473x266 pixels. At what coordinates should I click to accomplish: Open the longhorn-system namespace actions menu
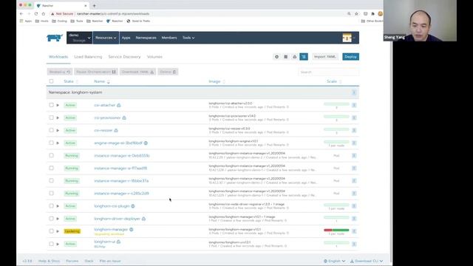click(354, 92)
